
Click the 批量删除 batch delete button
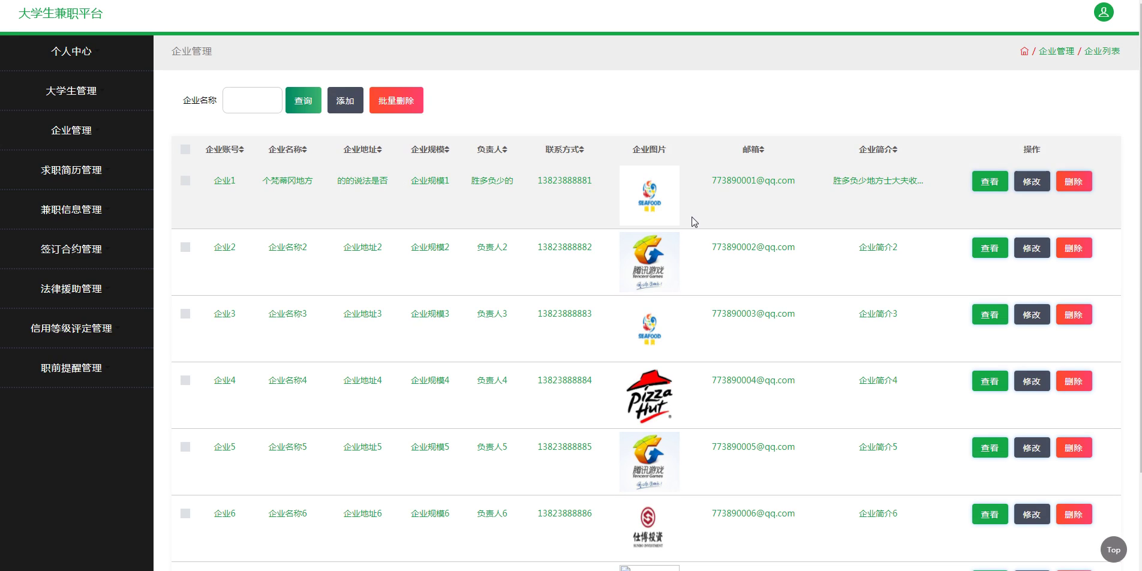(396, 100)
